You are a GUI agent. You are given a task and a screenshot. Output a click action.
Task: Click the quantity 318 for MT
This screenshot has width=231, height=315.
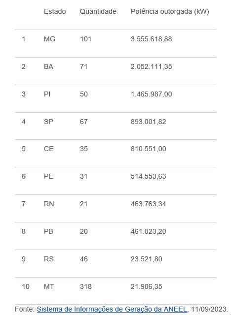[x=86, y=286]
